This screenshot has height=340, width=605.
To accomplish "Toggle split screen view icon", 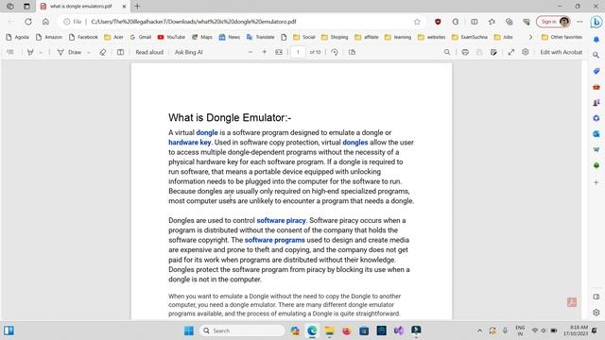I will pos(475,22).
